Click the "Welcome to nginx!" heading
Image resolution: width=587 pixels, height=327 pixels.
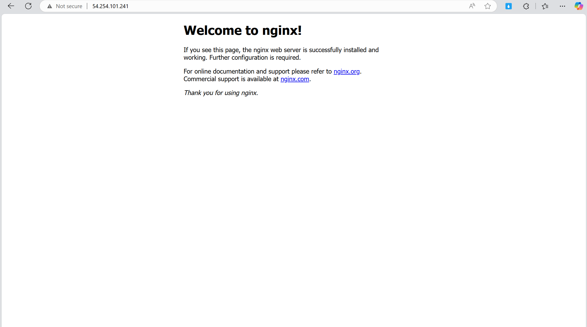click(243, 30)
